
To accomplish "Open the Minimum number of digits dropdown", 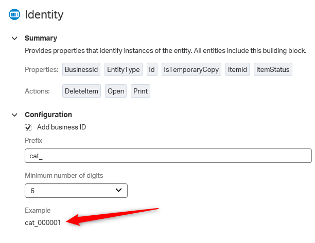I will point(76,191).
